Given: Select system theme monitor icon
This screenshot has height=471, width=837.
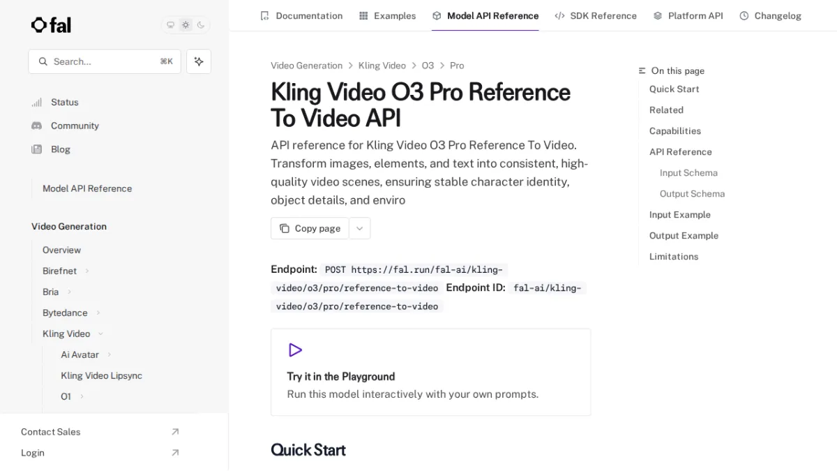Looking at the screenshot, I should 171,25.
